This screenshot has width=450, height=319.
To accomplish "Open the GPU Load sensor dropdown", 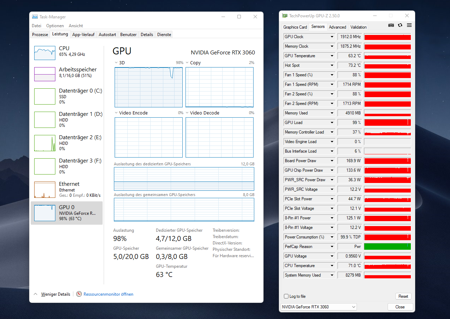I will (x=332, y=123).
